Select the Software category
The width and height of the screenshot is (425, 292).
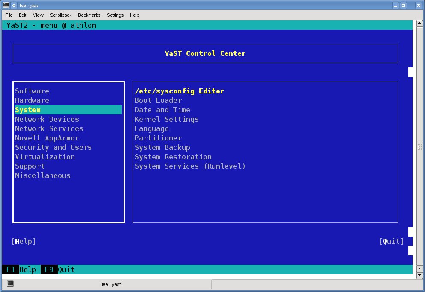pyautogui.click(x=32, y=91)
